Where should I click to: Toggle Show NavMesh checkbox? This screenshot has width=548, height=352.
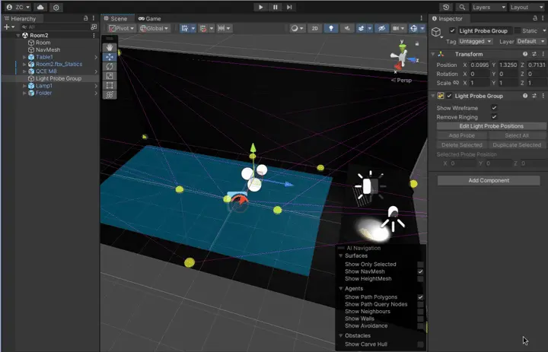tap(420, 271)
